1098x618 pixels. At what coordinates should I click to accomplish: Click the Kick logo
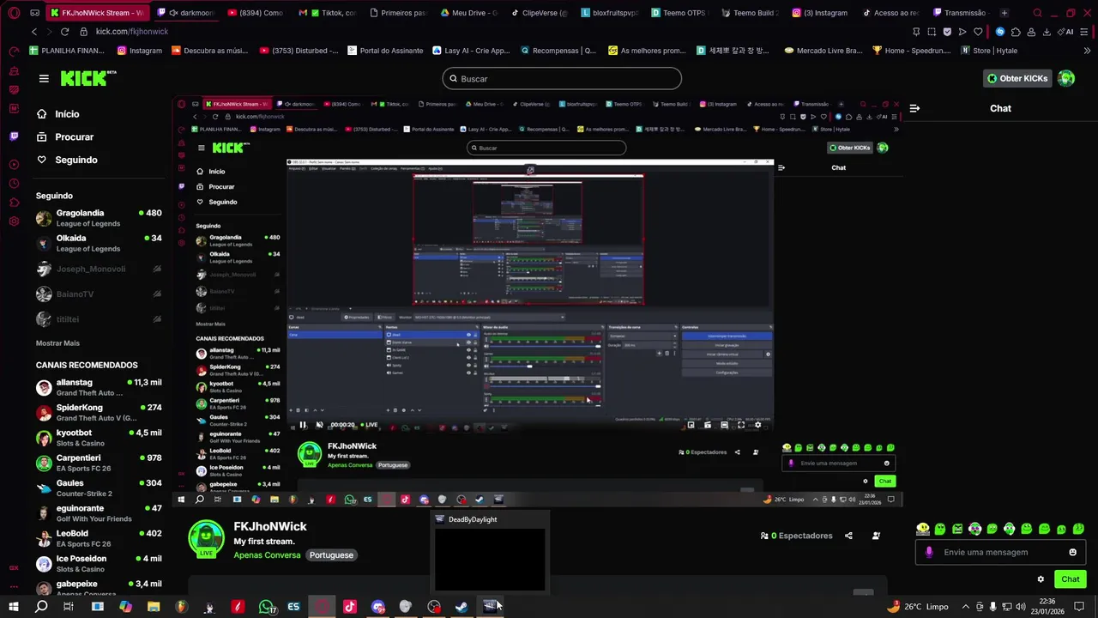pos(87,78)
